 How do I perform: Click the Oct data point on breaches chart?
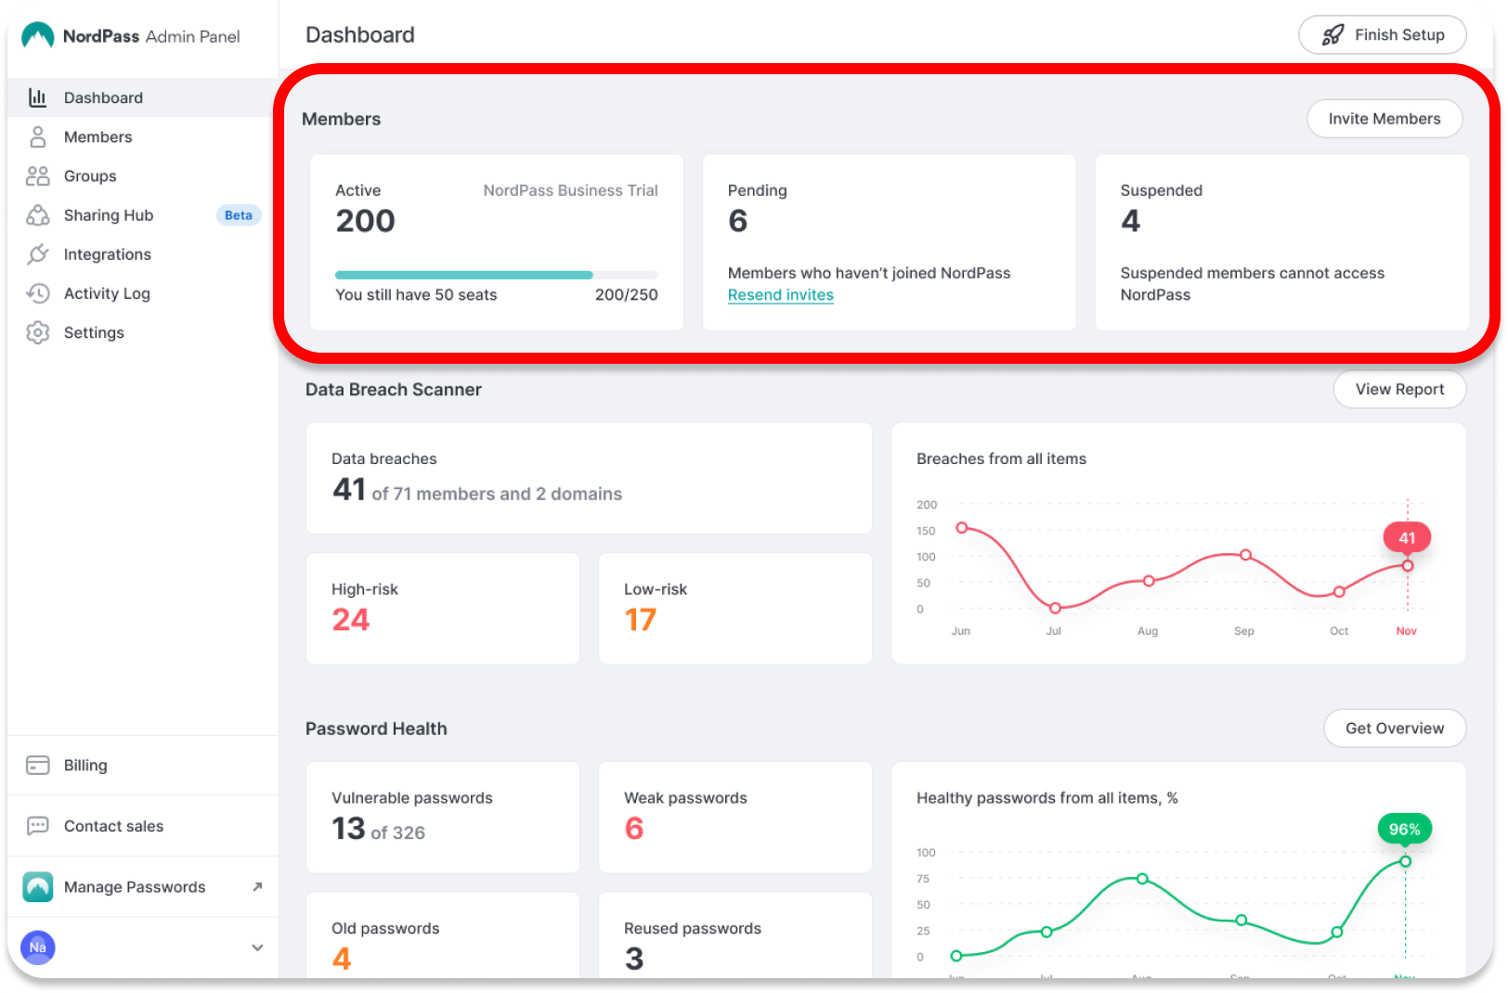tap(1339, 591)
